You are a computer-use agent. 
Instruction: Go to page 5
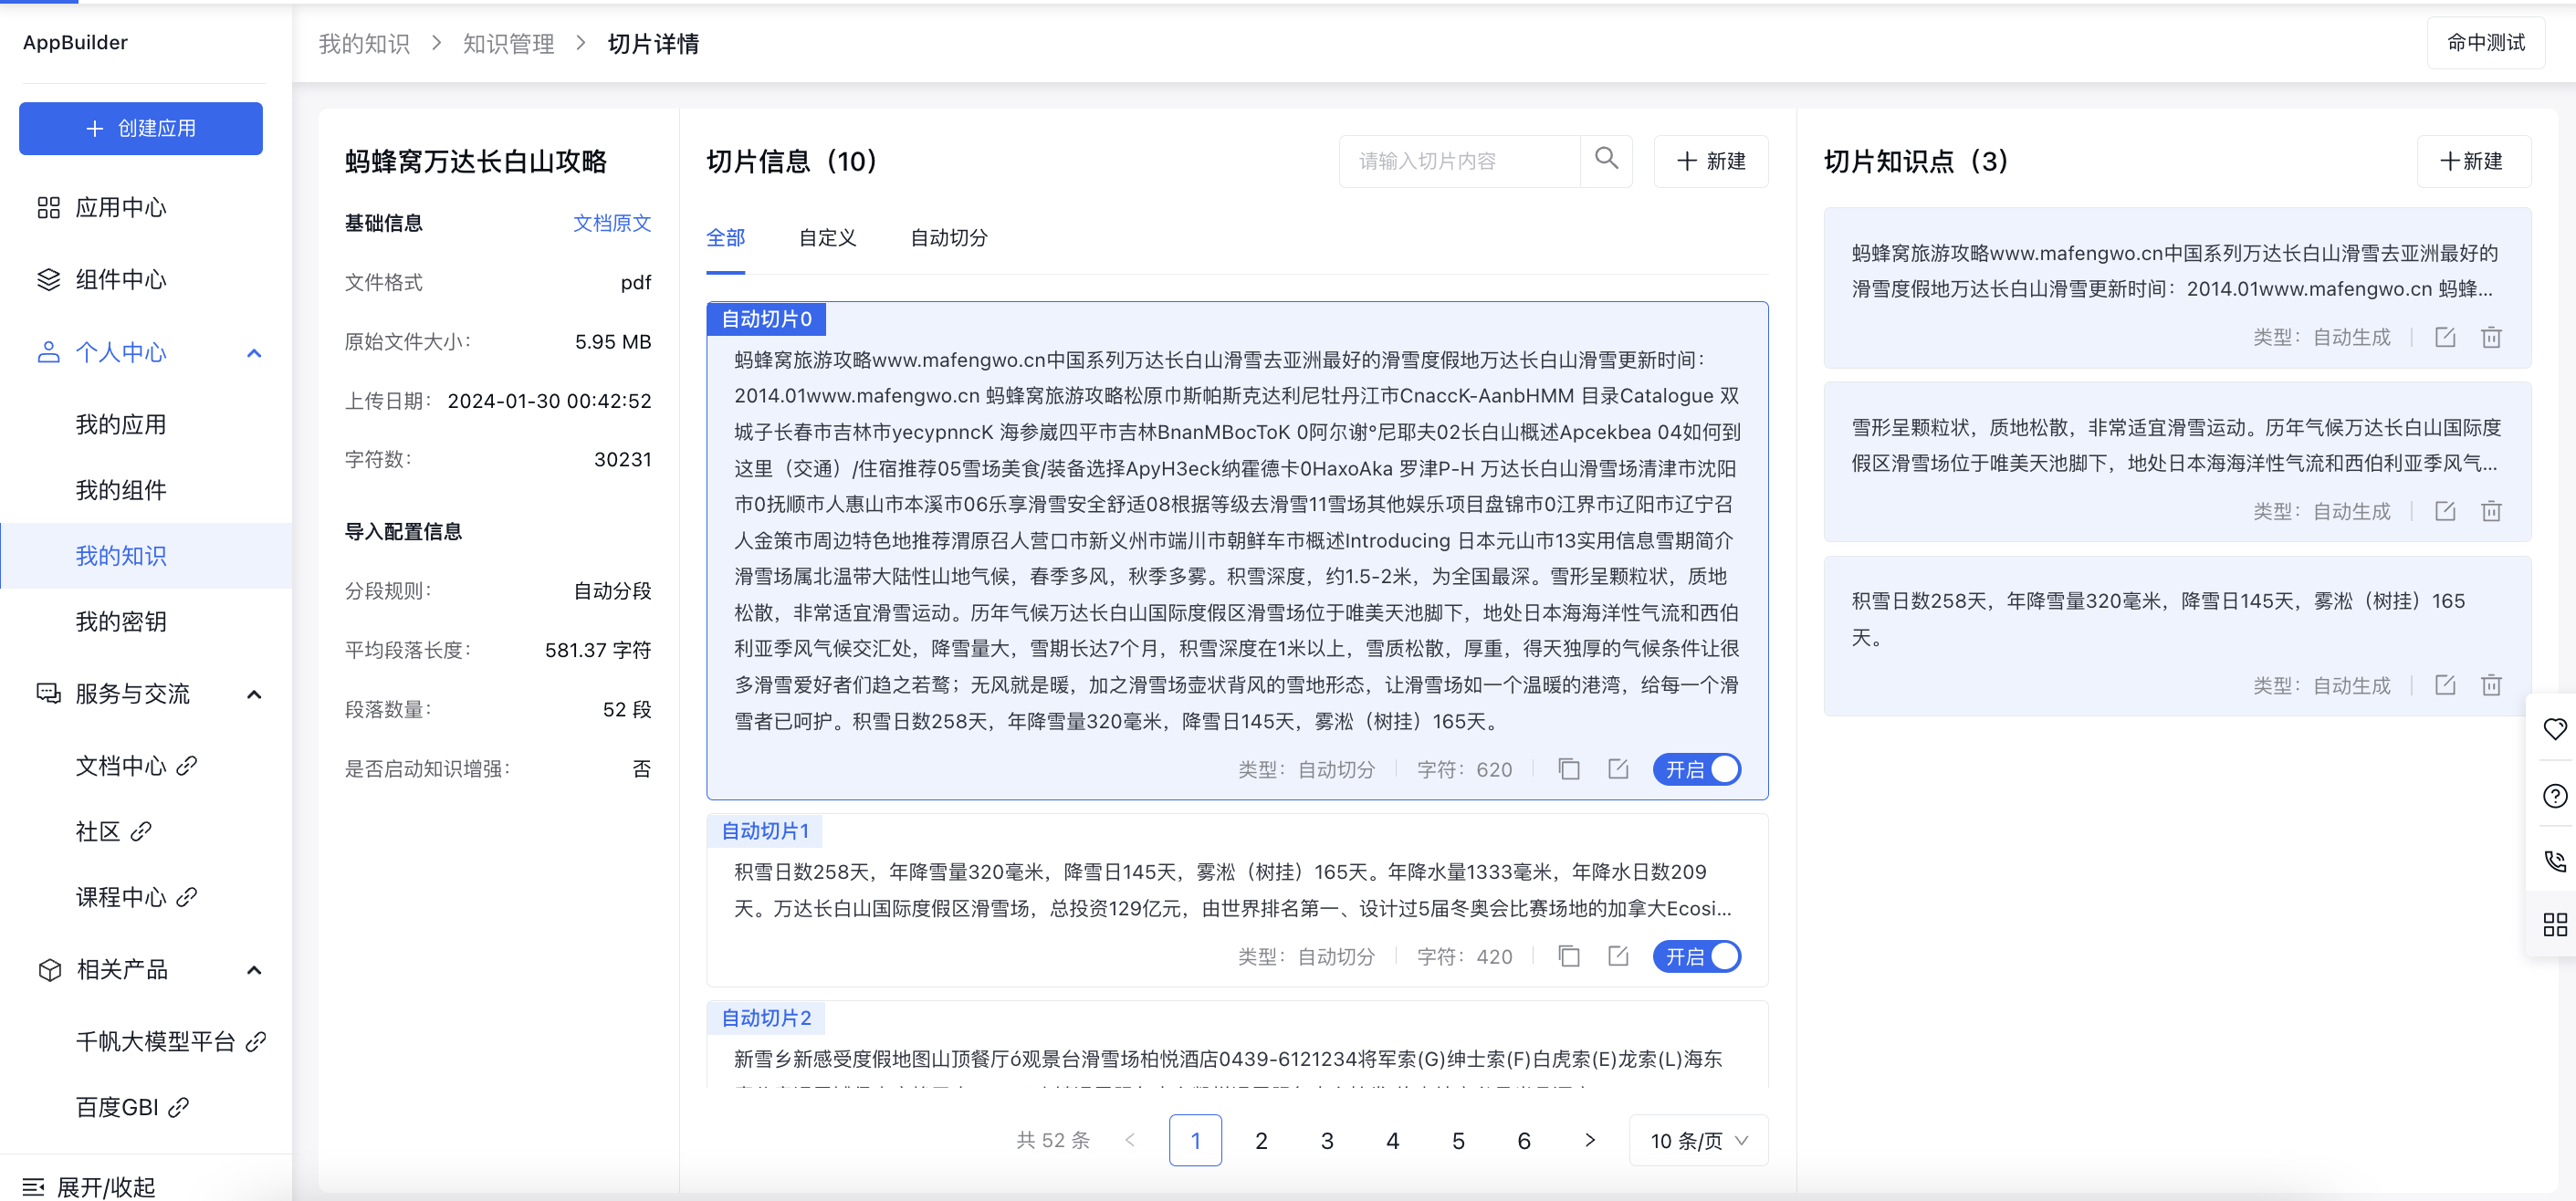(x=1458, y=1140)
